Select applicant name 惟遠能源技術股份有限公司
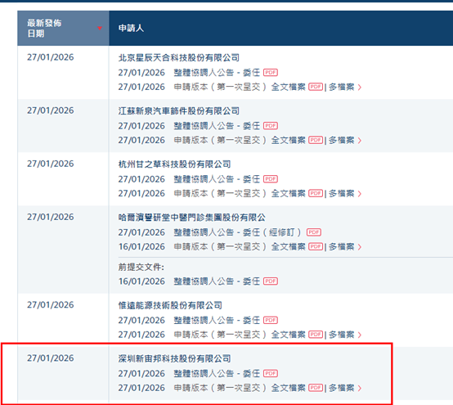 [x=170, y=305]
